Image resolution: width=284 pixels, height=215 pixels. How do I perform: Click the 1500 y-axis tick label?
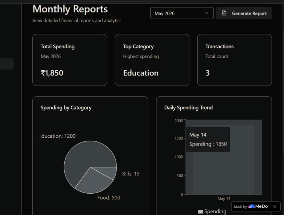point(179,138)
